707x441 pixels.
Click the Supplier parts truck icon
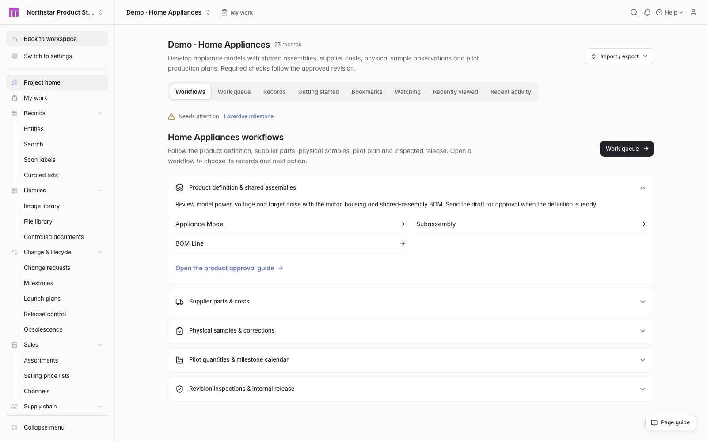tap(179, 302)
